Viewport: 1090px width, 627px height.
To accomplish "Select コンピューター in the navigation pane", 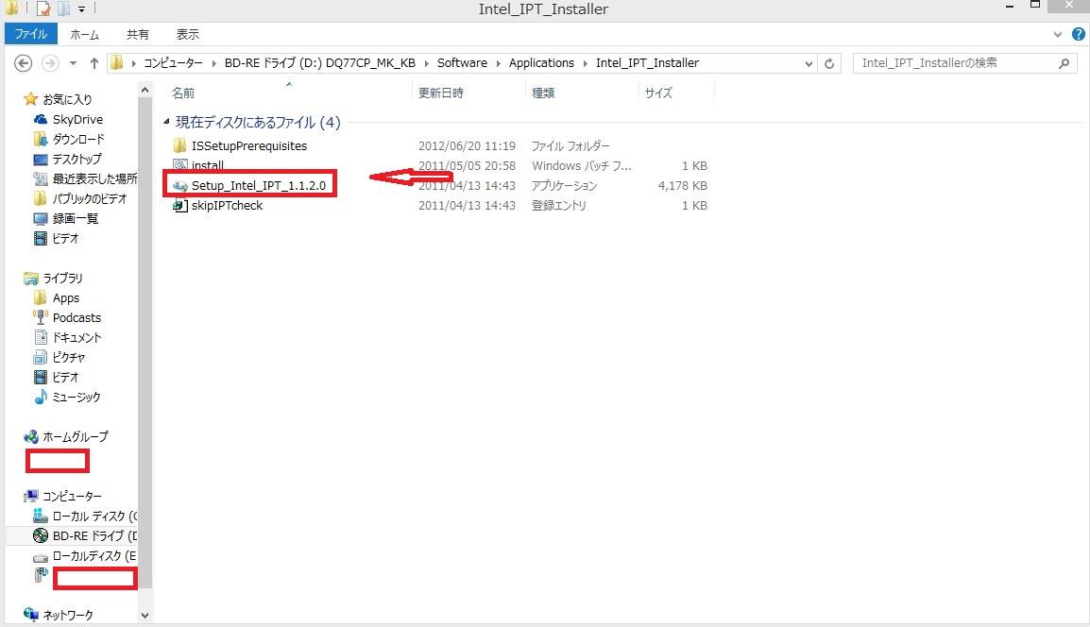I will pyautogui.click(x=72, y=497).
